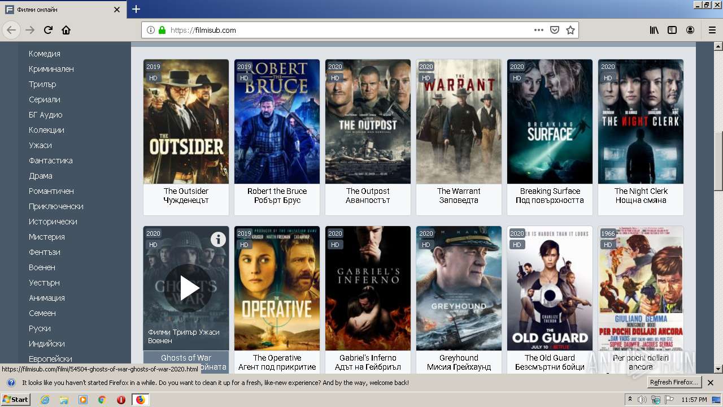723x407 pixels.
Task: Click the page vertical scrollbar
Action: [718, 206]
